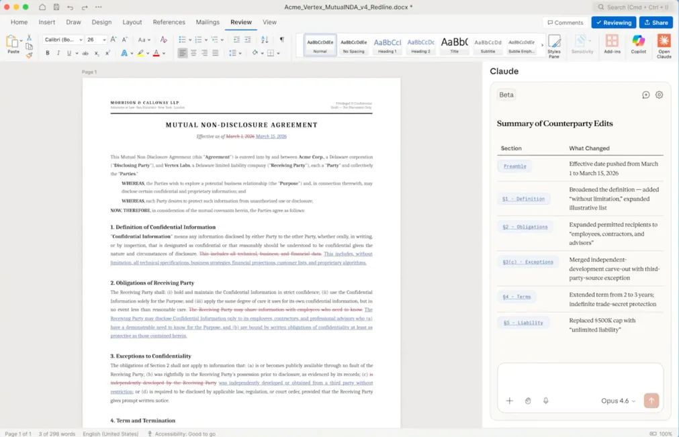Toggle show paragraph marks
The height and width of the screenshot is (437, 679).
click(282, 40)
